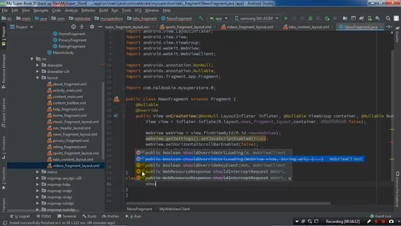Viewport: 401px width, 226px height.
Task: Expand the drawable folder
Action: [38, 65]
